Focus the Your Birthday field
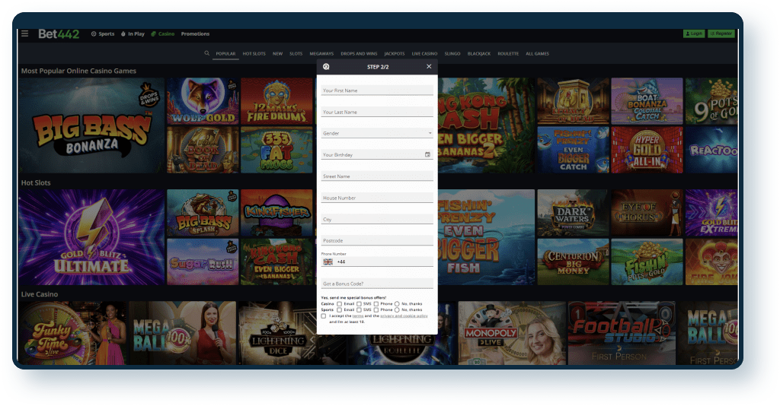The height and width of the screenshot is (406, 780). tap(377, 154)
